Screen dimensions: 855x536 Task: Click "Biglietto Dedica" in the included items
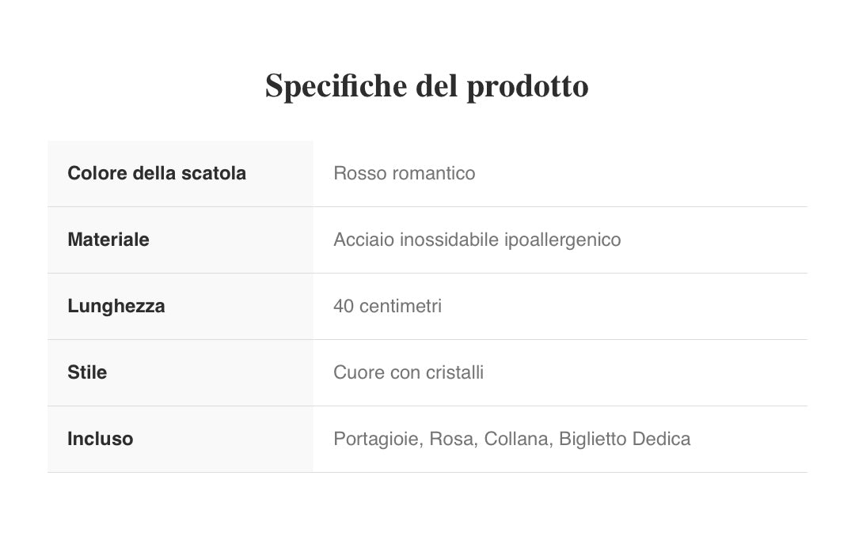[625, 439]
